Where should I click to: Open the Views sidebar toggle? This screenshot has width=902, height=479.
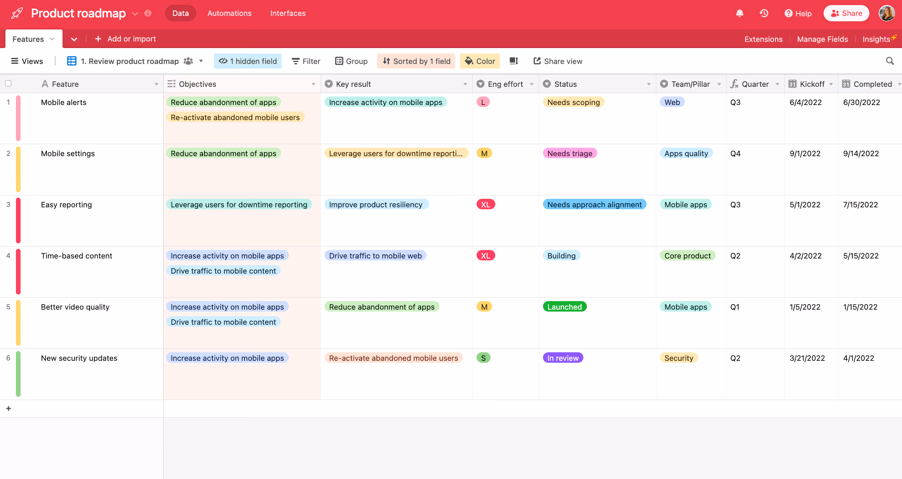tap(27, 61)
